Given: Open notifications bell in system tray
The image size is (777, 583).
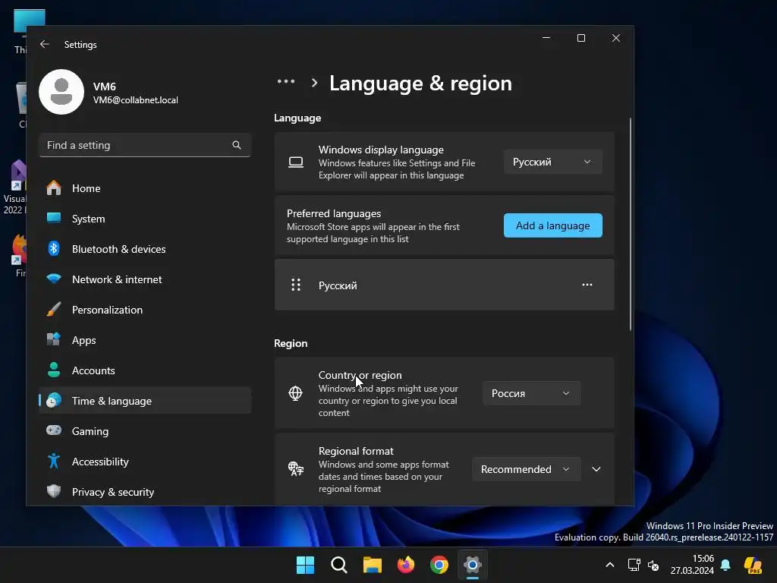Looking at the screenshot, I should click(725, 565).
